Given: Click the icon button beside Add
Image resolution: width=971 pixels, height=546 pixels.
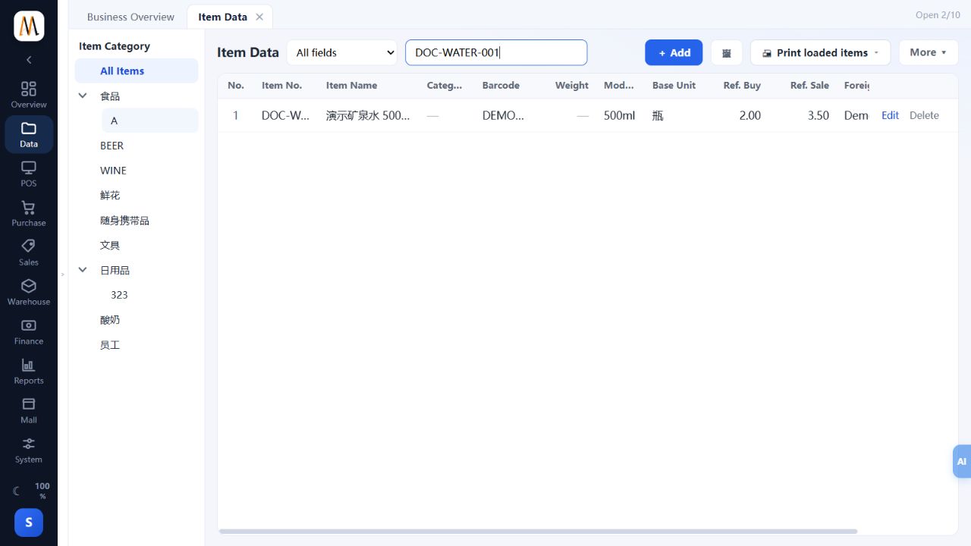Looking at the screenshot, I should 727,52.
